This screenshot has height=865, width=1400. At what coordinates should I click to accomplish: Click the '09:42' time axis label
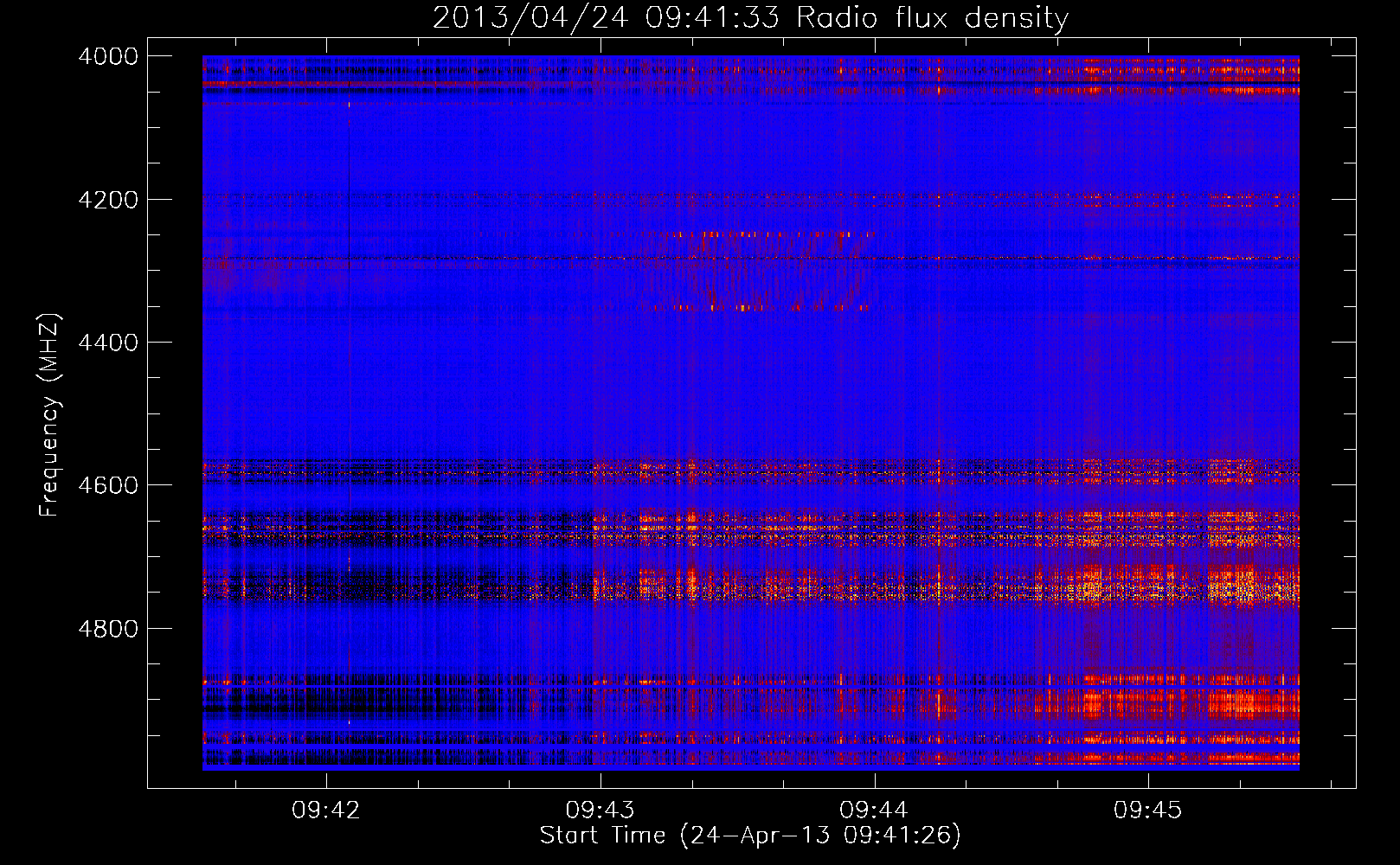tap(326, 811)
